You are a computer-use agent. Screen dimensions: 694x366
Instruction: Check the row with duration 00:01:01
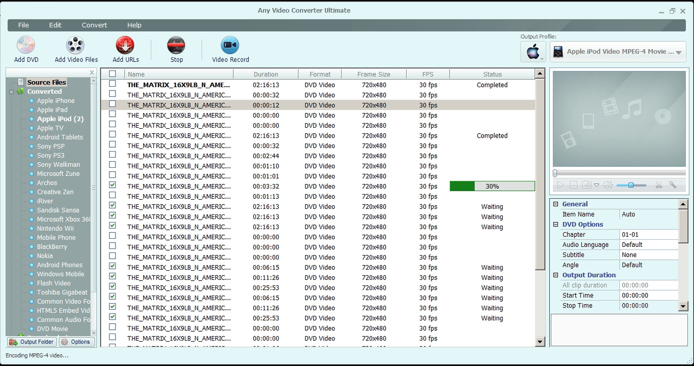(112, 175)
